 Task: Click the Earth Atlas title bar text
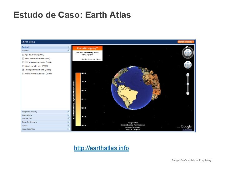[28, 42]
